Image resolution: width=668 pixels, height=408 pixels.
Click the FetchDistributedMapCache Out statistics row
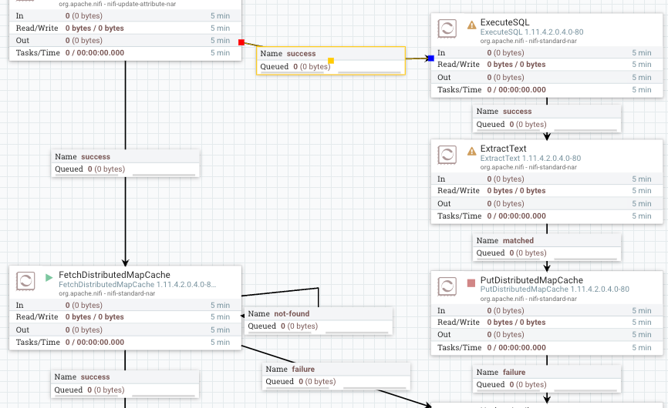pos(125,329)
